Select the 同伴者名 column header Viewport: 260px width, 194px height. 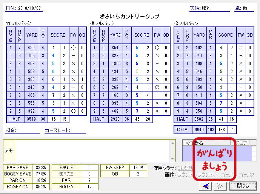tap(195, 143)
